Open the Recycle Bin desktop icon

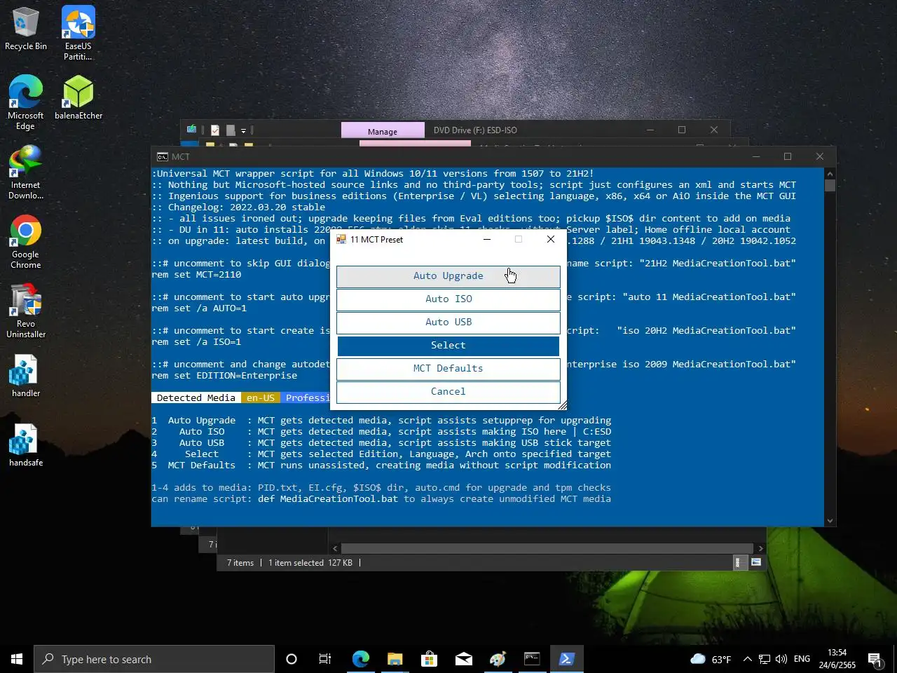[26, 29]
